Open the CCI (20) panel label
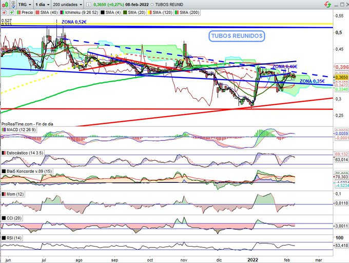Image resolution: width=349 pixels, height=263 pixels. point(12,218)
